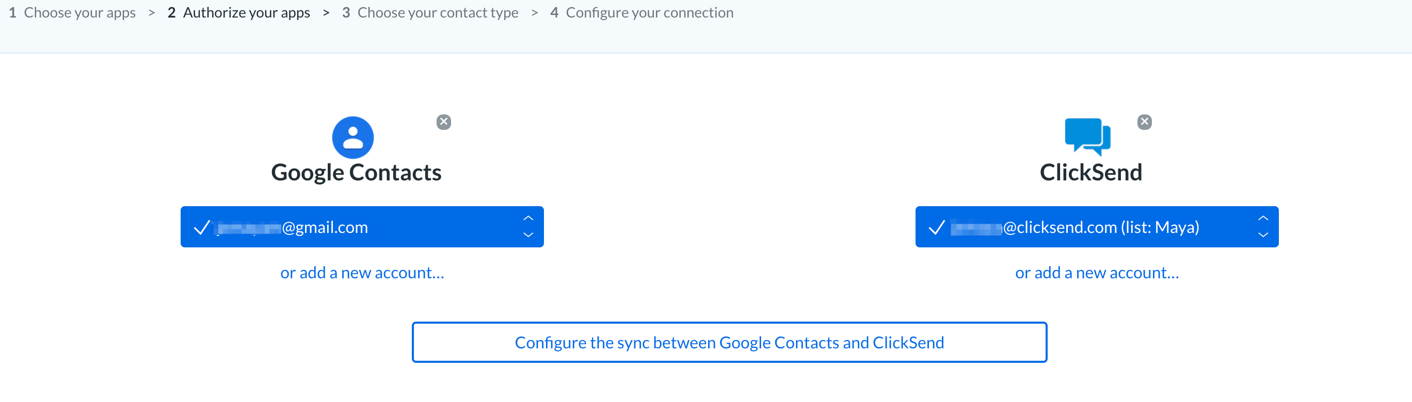Remove Google Contacts with the x icon

pyautogui.click(x=443, y=122)
